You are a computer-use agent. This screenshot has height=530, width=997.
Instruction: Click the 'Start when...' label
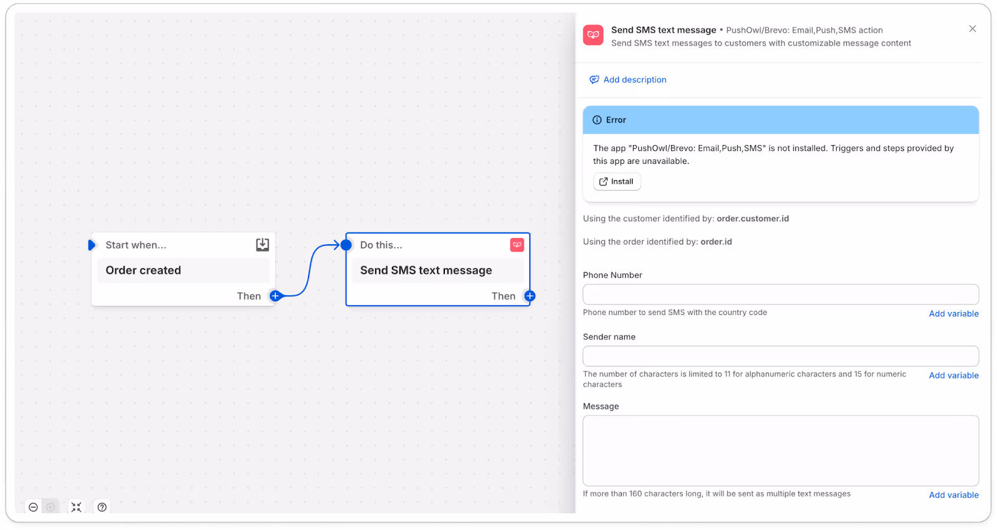(136, 245)
